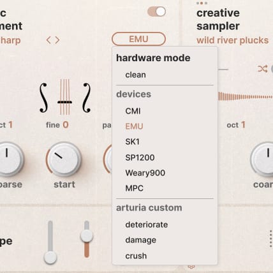
Task: Click the vertical dots handle at right
Action: tap(270, 239)
